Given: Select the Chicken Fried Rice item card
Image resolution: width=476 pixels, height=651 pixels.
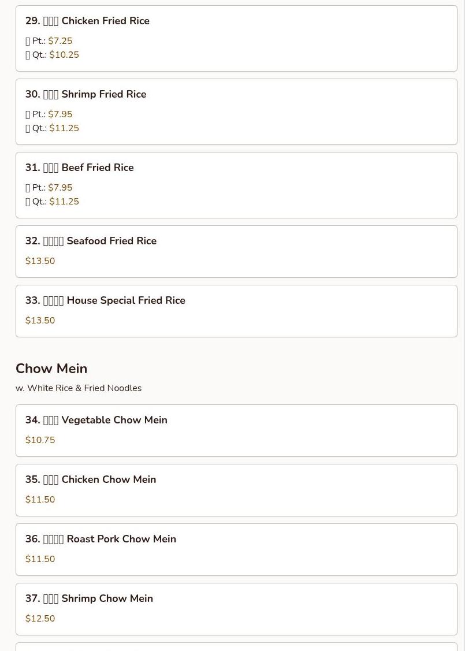Looking at the screenshot, I should point(236,38).
